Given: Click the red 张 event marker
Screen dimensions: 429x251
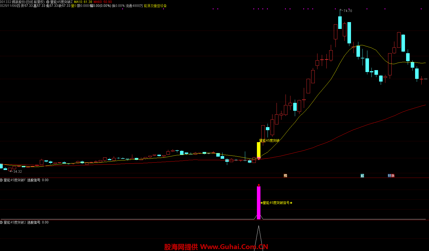Looking at the screenshot, I should [x=393, y=175].
